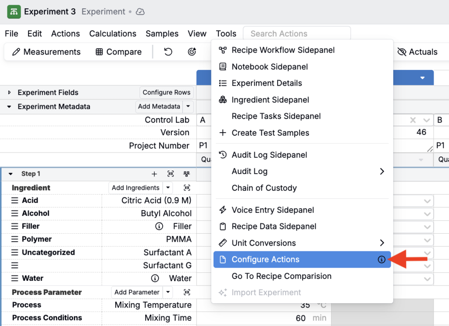449x326 pixels.
Task: Click the info icon on Configure Actions
Action: (x=381, y=260)
